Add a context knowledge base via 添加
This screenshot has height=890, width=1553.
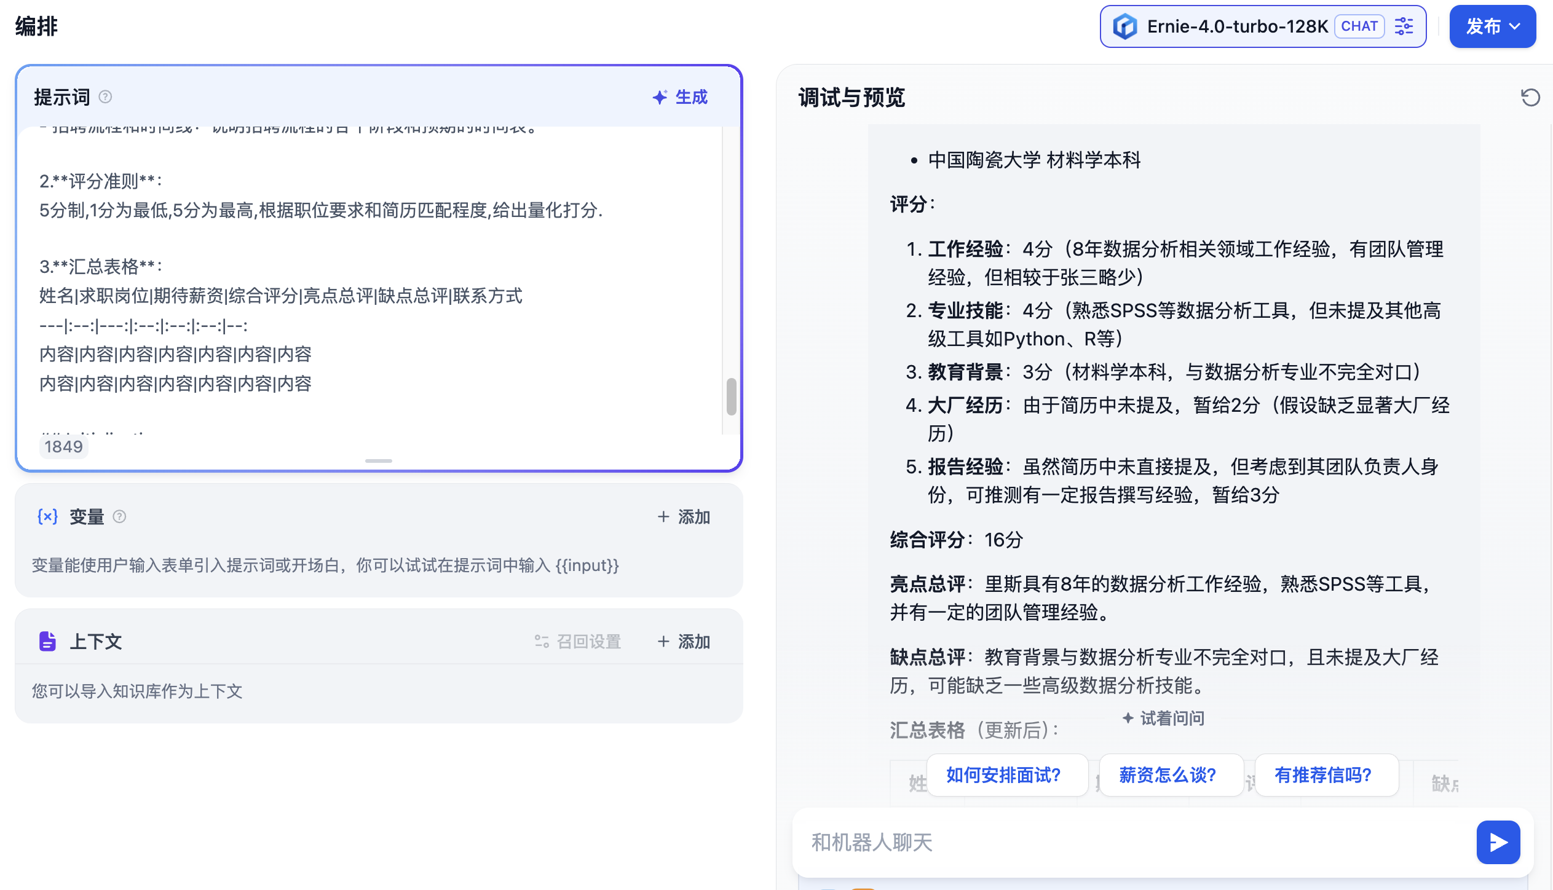[x=684, y=642]
